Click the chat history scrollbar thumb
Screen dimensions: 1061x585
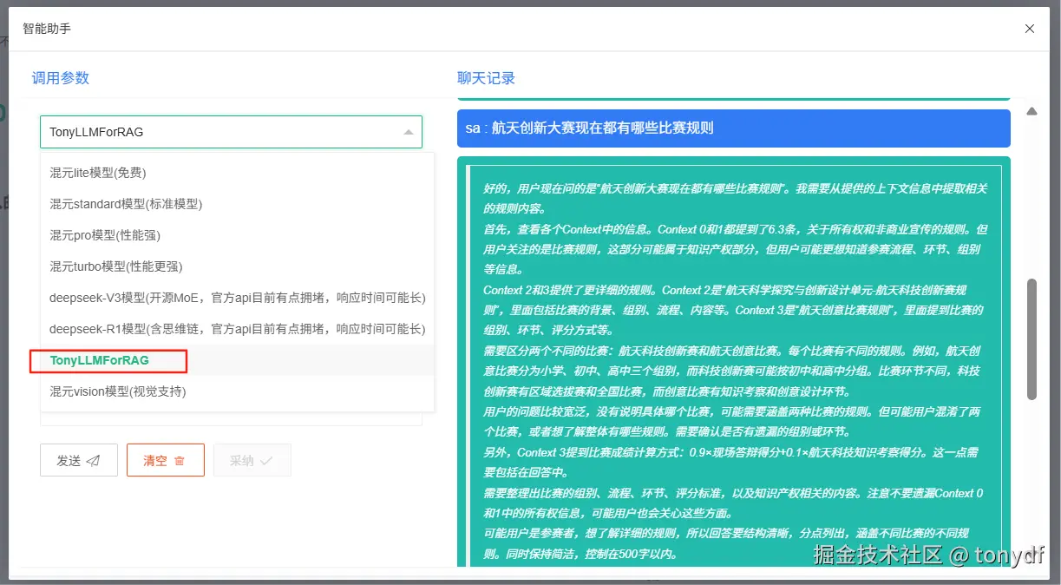[1032, 339]
